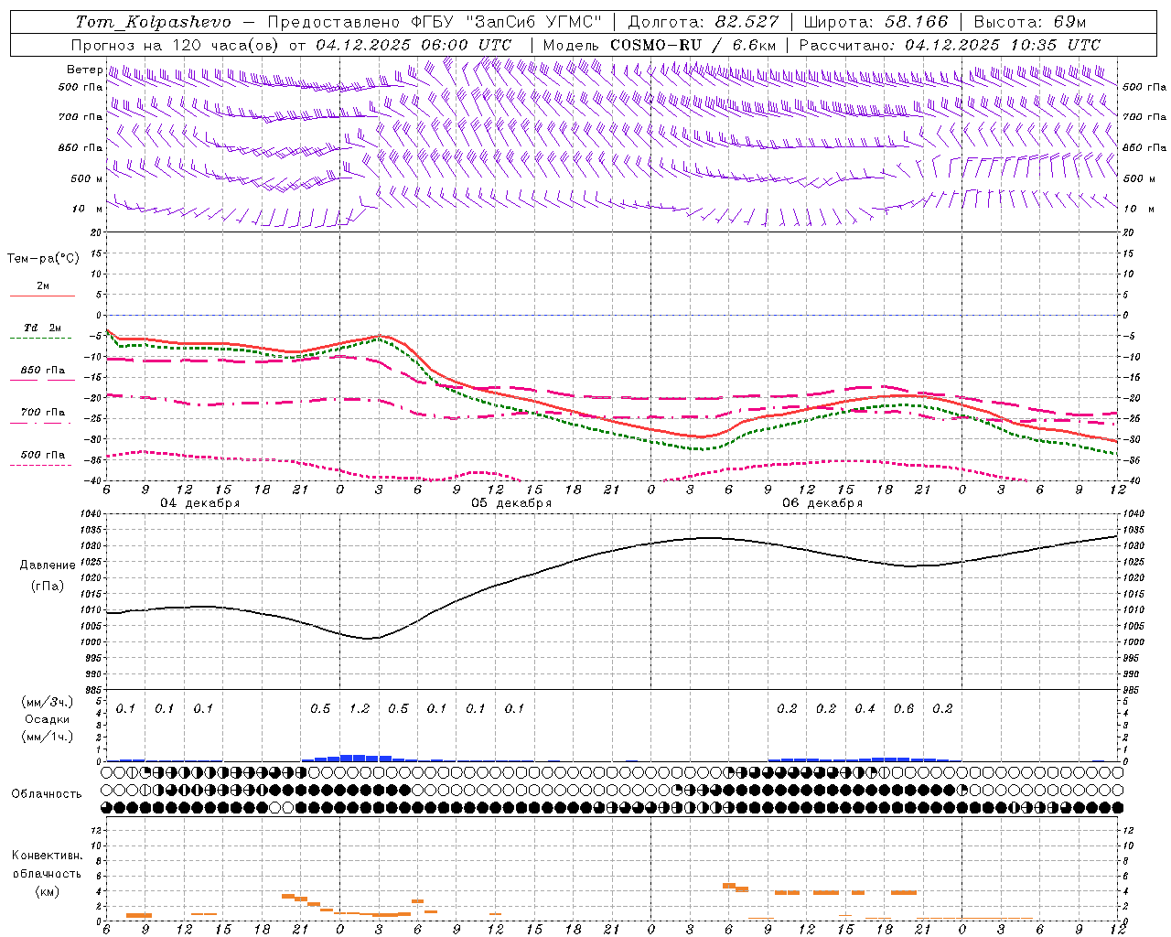Click the 'Ветер' wind panel label
The width and height of the screenshot is (1171, 937).
pos(84,70)
